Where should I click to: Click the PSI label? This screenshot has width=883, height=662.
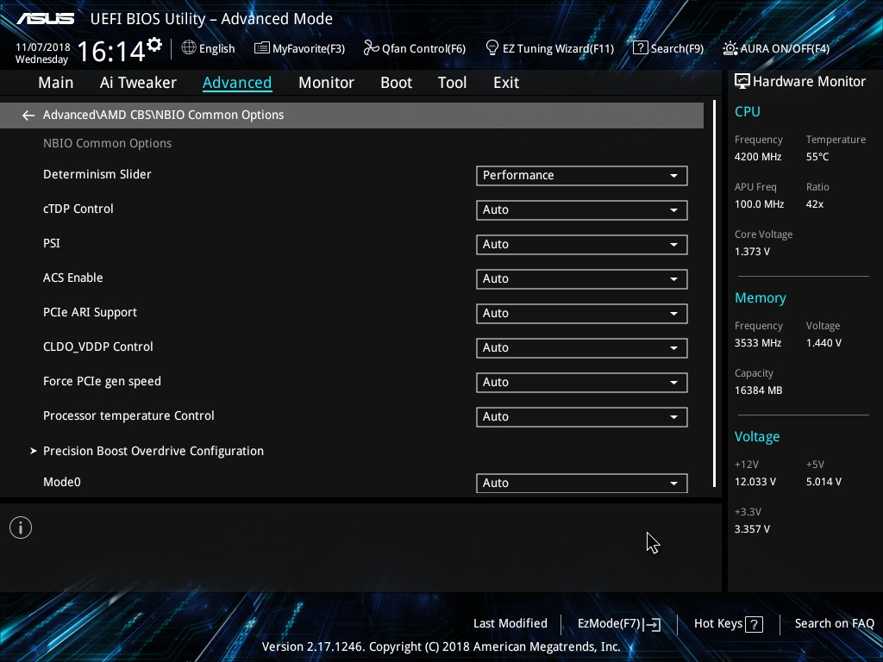point(52,243)
